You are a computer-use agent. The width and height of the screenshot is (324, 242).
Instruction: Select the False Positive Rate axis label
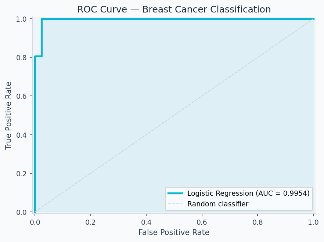click(174, 232)
